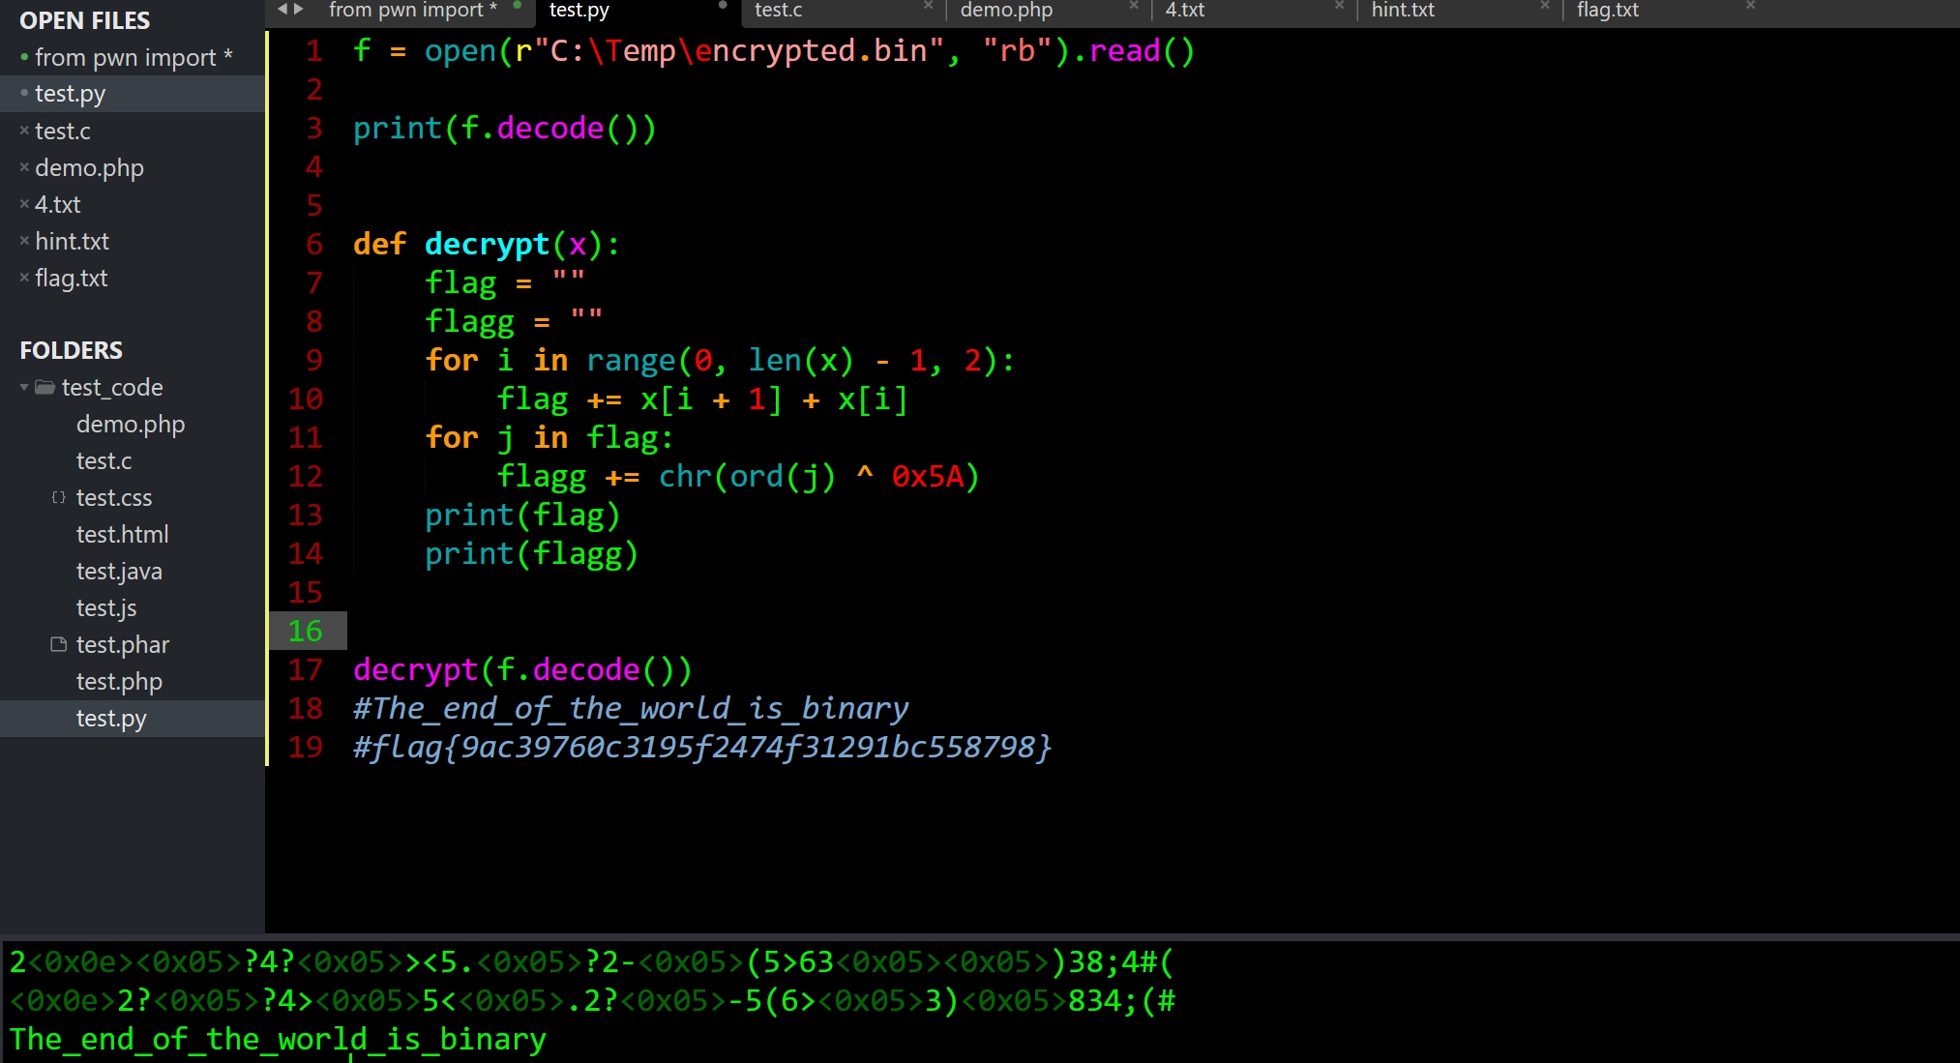Image resolution: width=1960 pixels, height=1063 pixels.
Task: Close flag.txt in the Open Files list
Action: pyautogui.click(x=24, y=279)
